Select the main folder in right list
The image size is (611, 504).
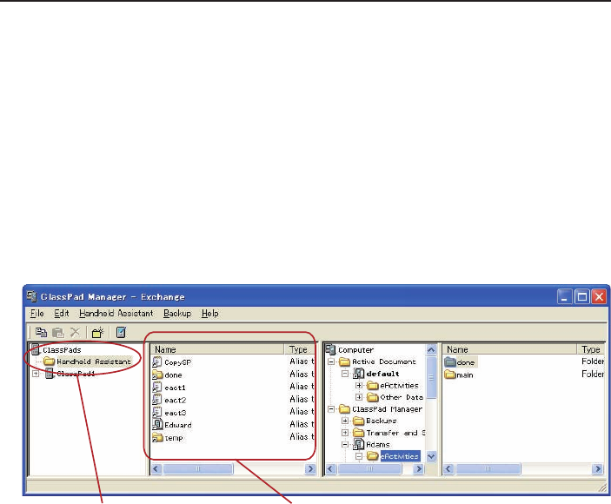point(464,375)
